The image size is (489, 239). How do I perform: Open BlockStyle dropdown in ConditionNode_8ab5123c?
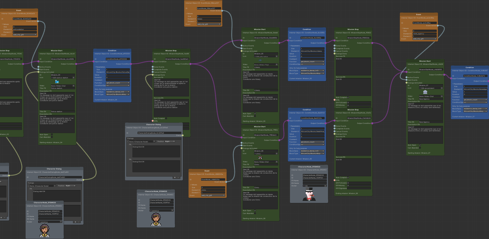click(313, 151)
